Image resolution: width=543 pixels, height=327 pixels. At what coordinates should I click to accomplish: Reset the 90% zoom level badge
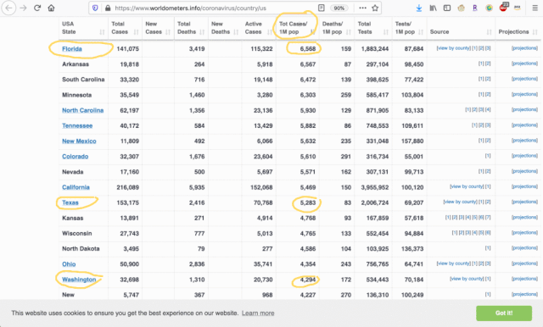coord(339,8)
